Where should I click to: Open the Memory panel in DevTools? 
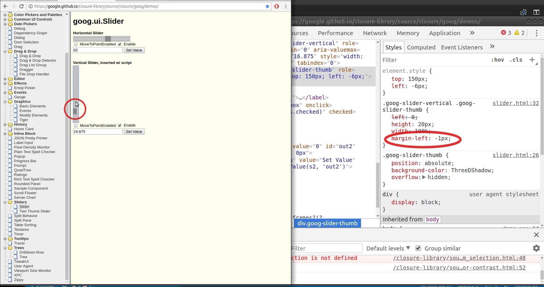(x=408, y=33)
